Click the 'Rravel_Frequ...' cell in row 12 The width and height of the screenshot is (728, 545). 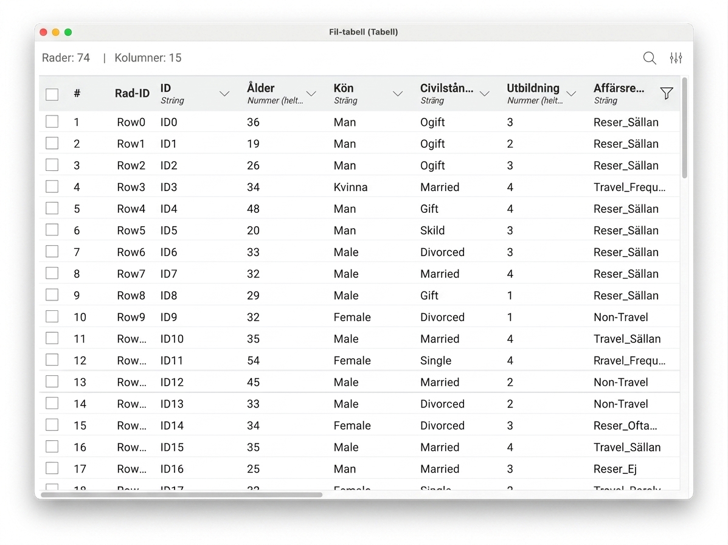(629, 361)
